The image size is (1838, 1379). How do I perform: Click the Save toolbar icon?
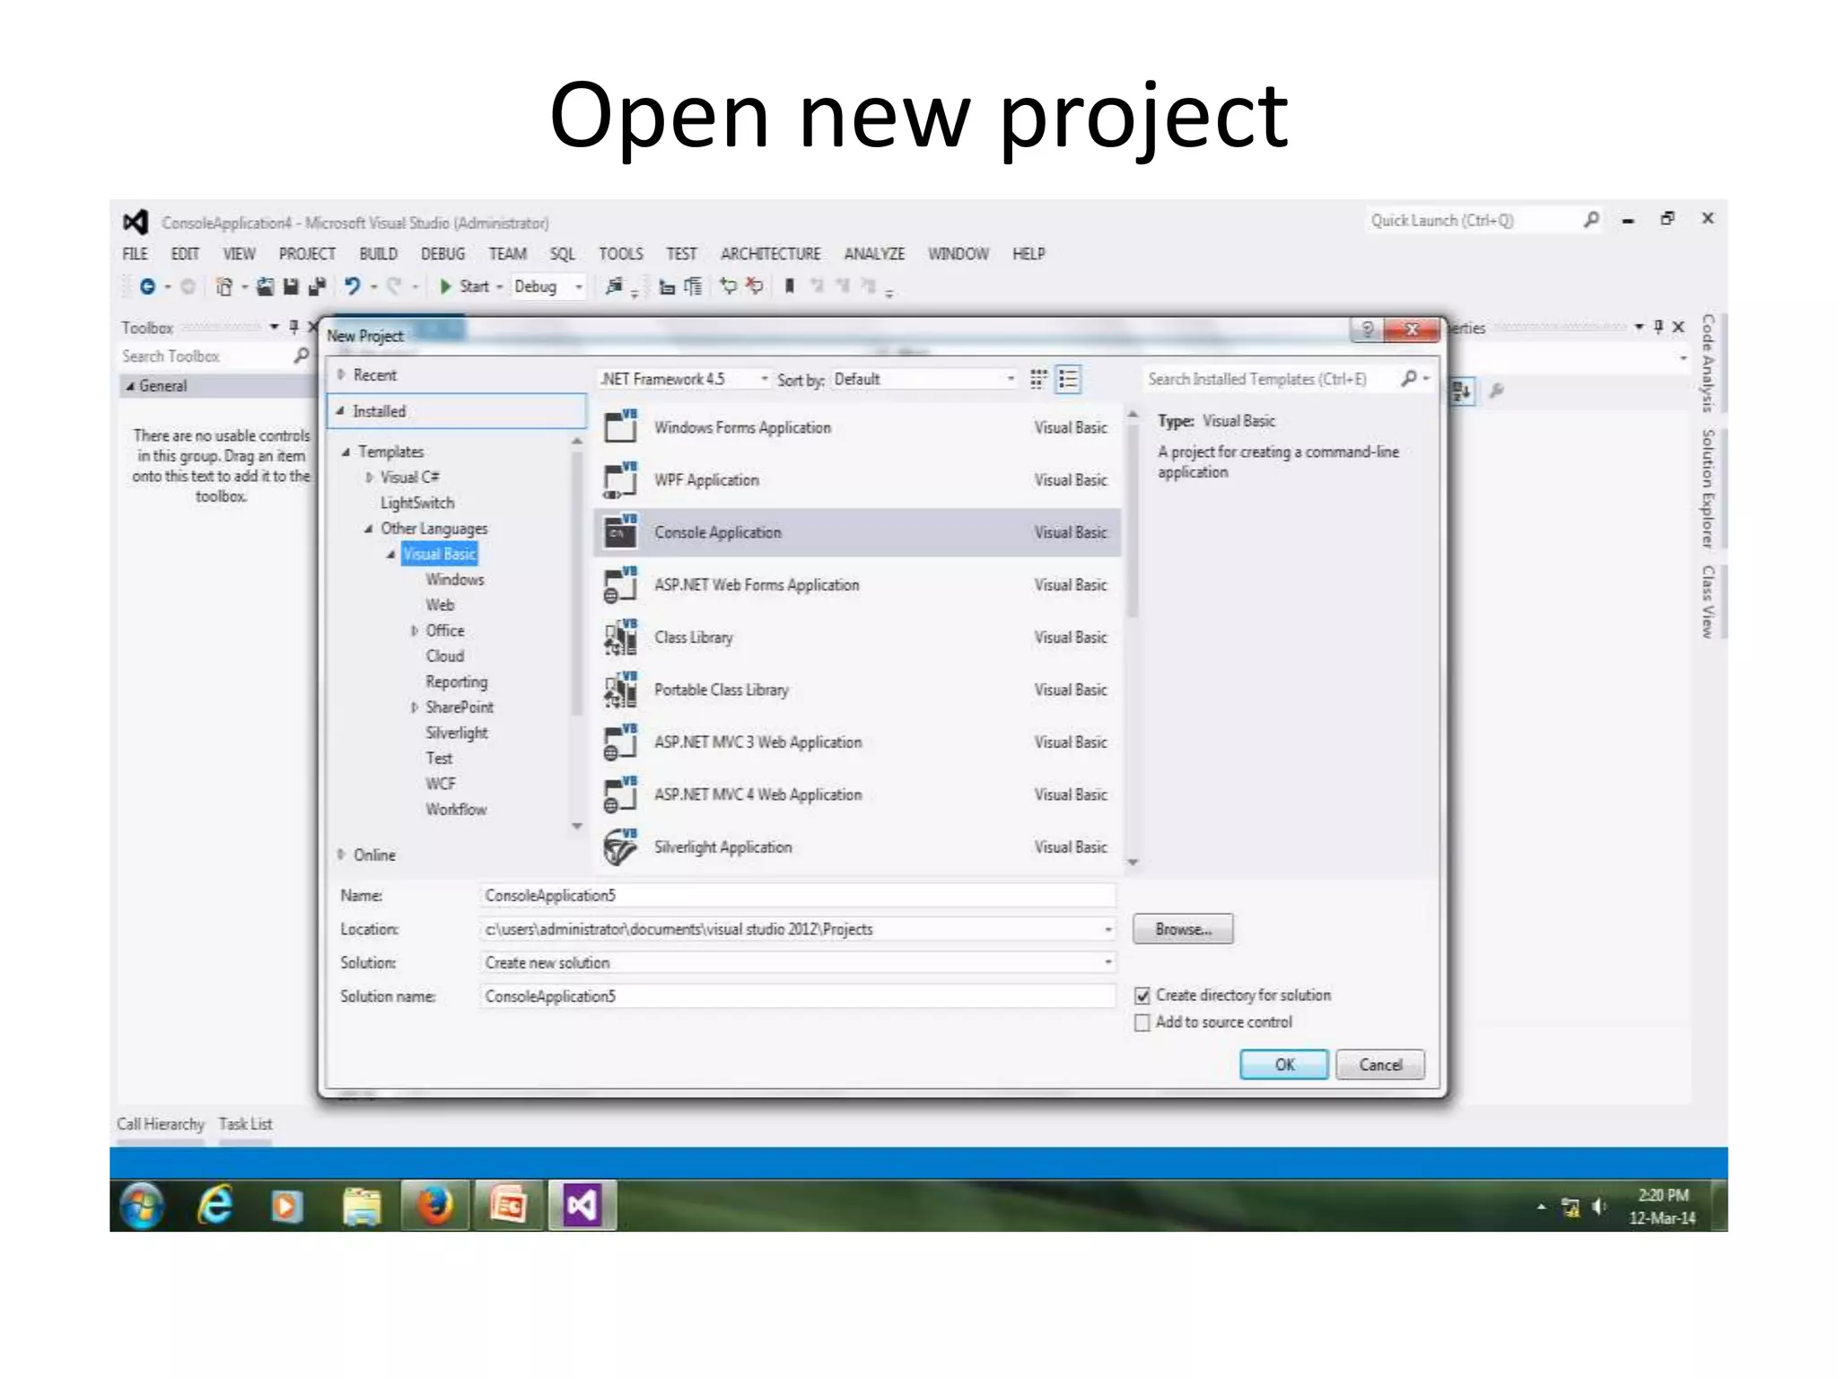click(291, 286)
